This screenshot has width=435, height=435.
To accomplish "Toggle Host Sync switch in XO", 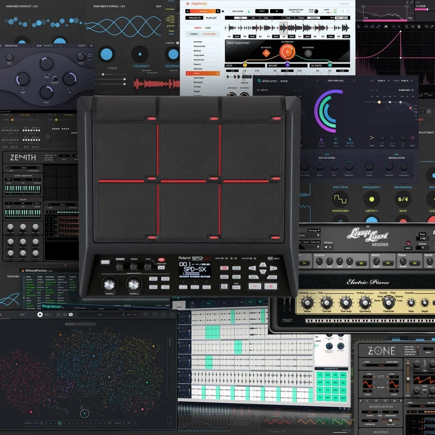I will 65,315.
